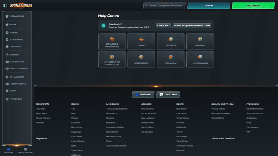Open My Account & Verification help category
278x156 pixels.
point(112,59)
